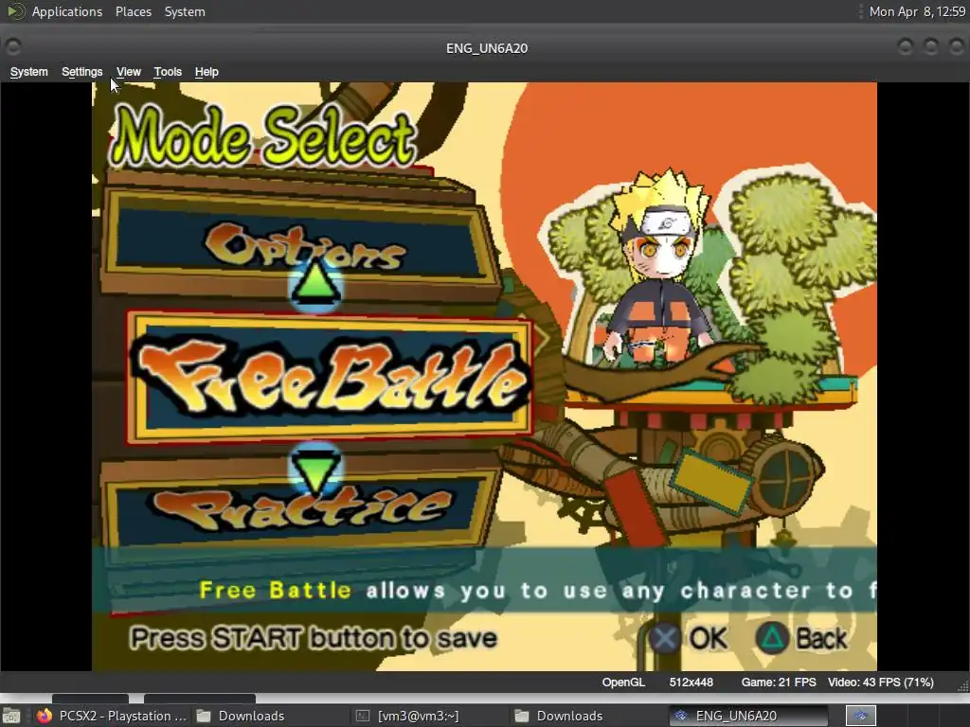Image resolution: width=970 pixels, height=727 pixels.
Task: Click the 512x448 resolution status entry
Action: [691, 683]
